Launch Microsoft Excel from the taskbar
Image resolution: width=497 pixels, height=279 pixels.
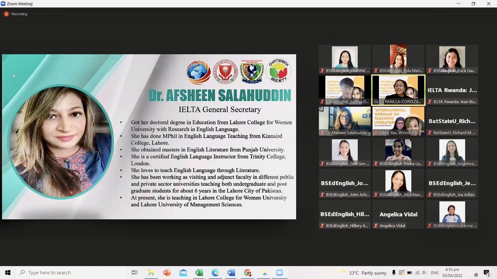199,272
